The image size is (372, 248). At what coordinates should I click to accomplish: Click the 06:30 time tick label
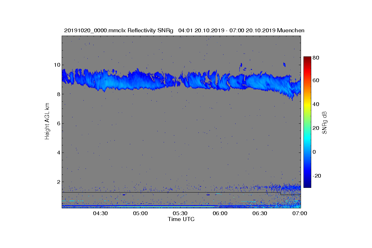click(x=260, y=213)
